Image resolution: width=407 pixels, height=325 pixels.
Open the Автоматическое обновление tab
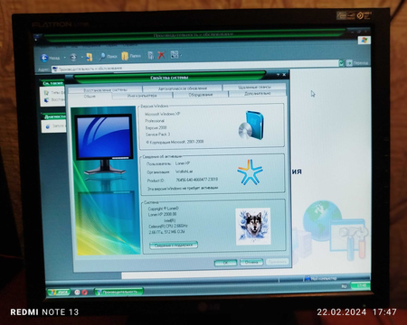pos(183,88)
